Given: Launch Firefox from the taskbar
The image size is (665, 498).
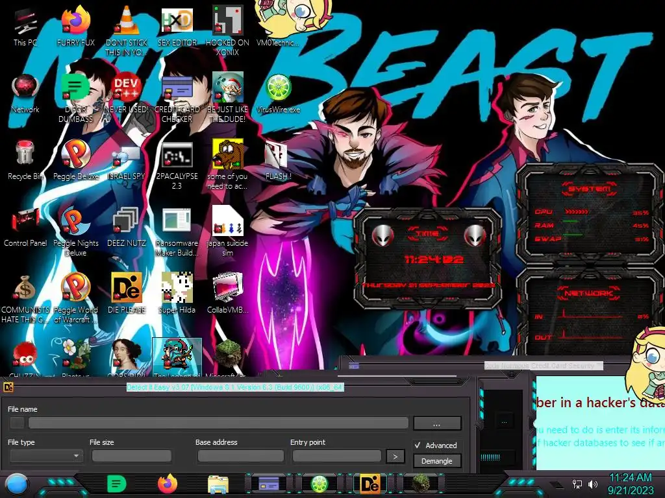Looking at the screenshot, I should (x=168, y=484).
